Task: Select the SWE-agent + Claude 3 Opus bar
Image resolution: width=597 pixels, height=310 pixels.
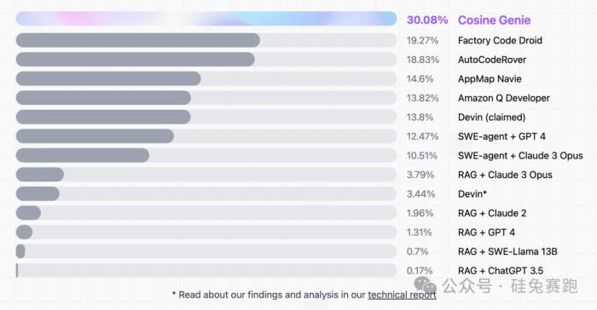Action: coord(206,155)
